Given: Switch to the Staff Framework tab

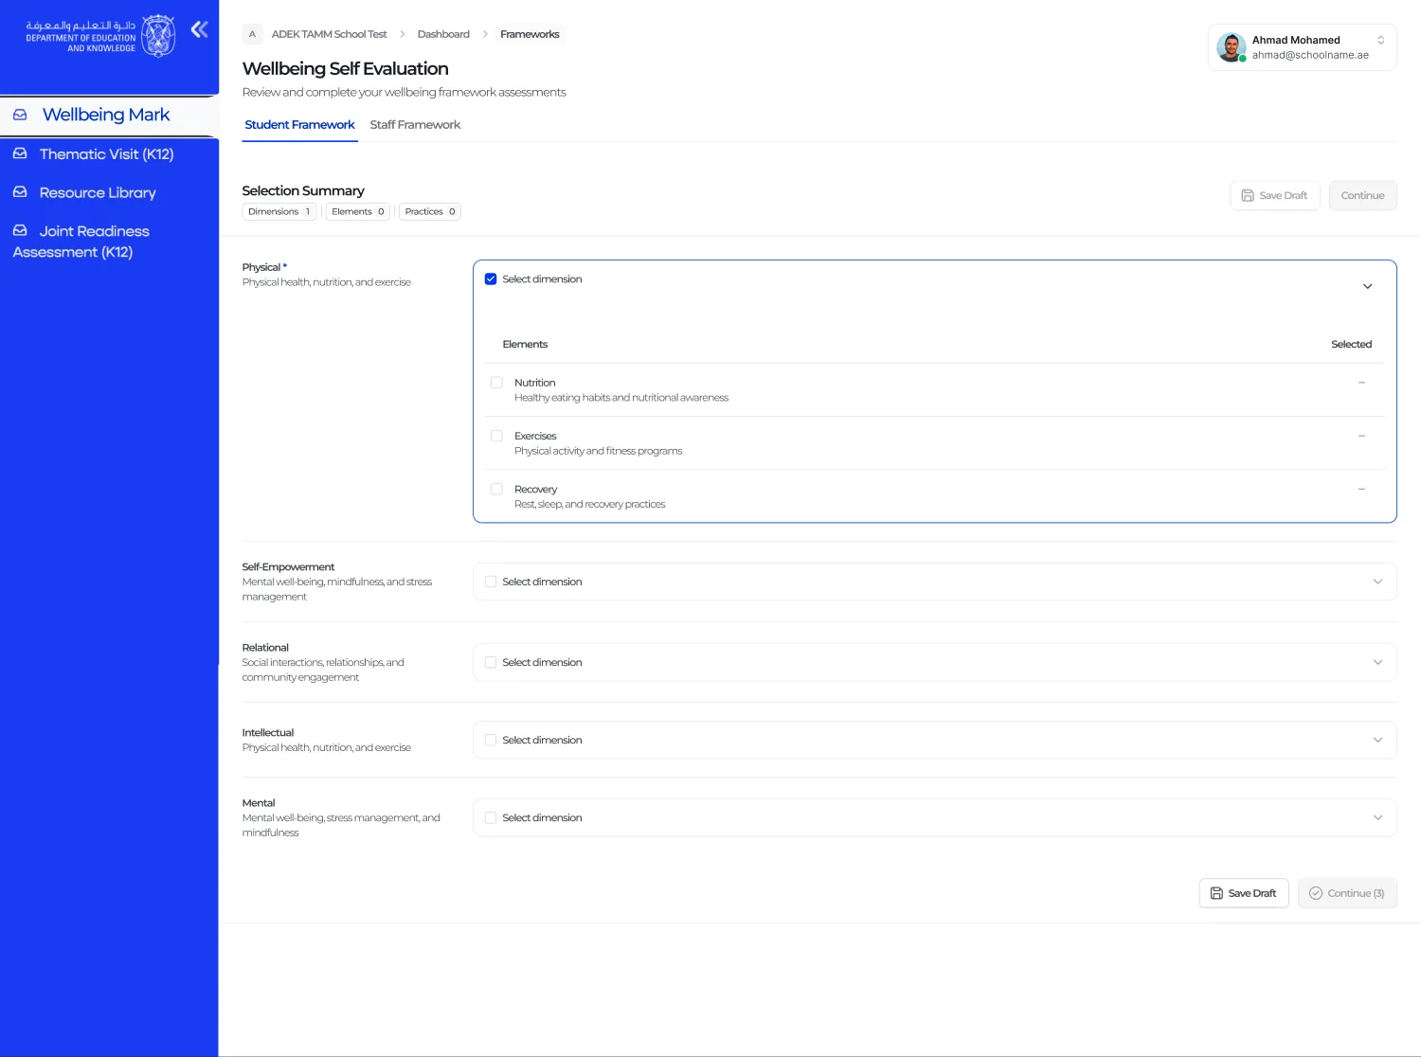Looking at the screenshot, I should (x=415, y=125).
